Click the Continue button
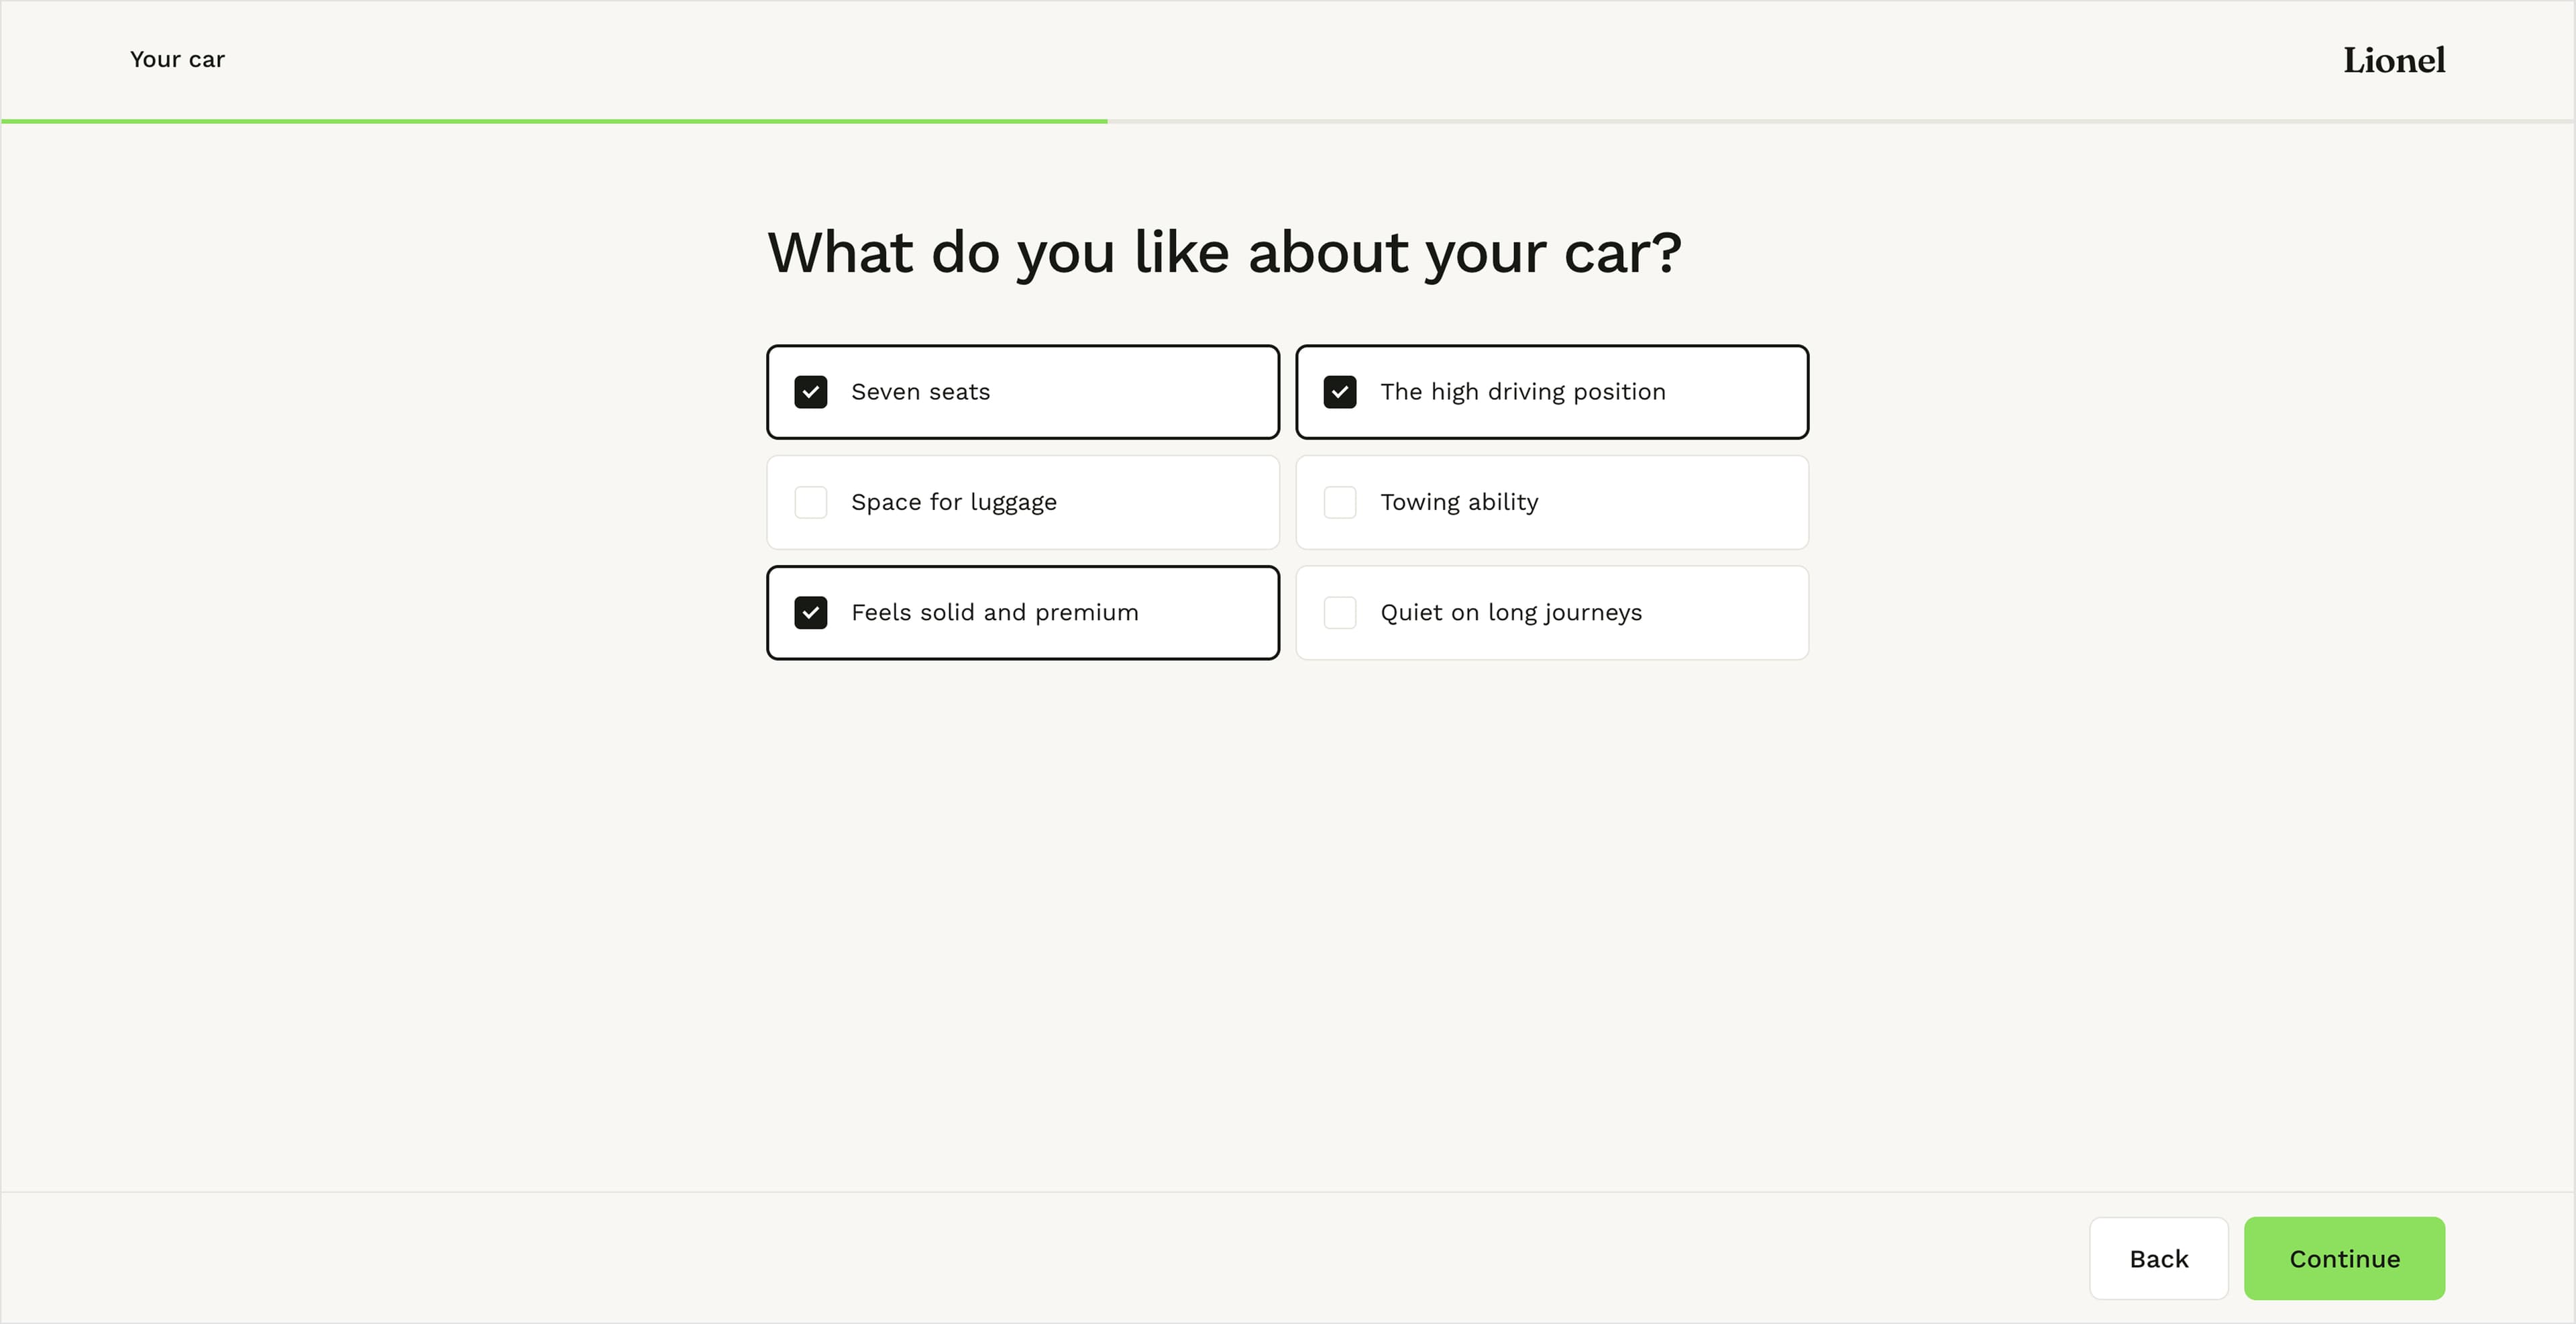 2344,1258
